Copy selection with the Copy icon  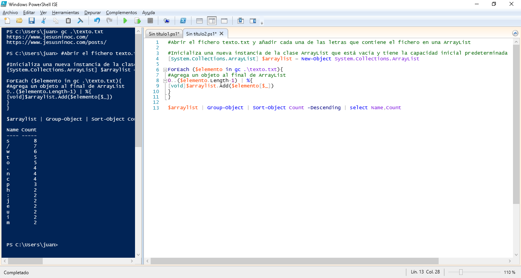click(56, 21)
